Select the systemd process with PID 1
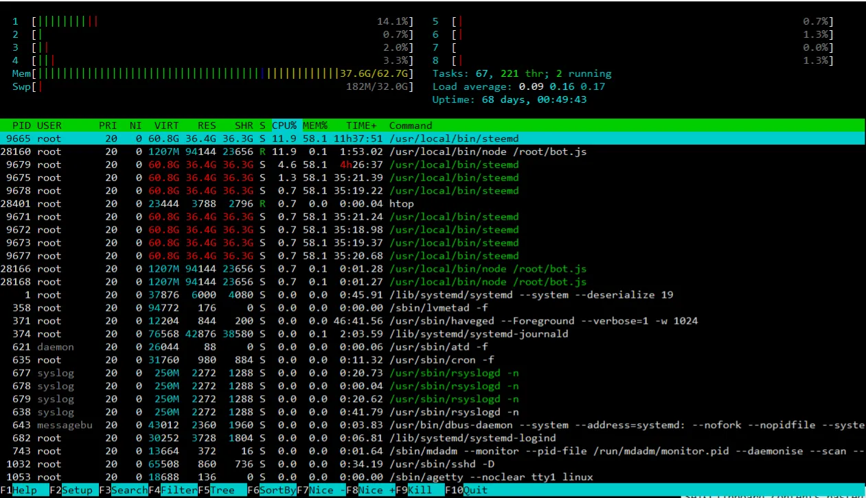The image size is (866, 498). coord(433,295)
